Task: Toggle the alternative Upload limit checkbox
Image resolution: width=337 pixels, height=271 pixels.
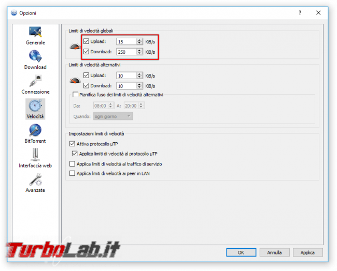Action: (x=86, y=76)
